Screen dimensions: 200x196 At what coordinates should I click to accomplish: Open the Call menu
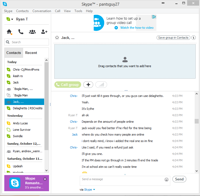(x=58, y=11)
